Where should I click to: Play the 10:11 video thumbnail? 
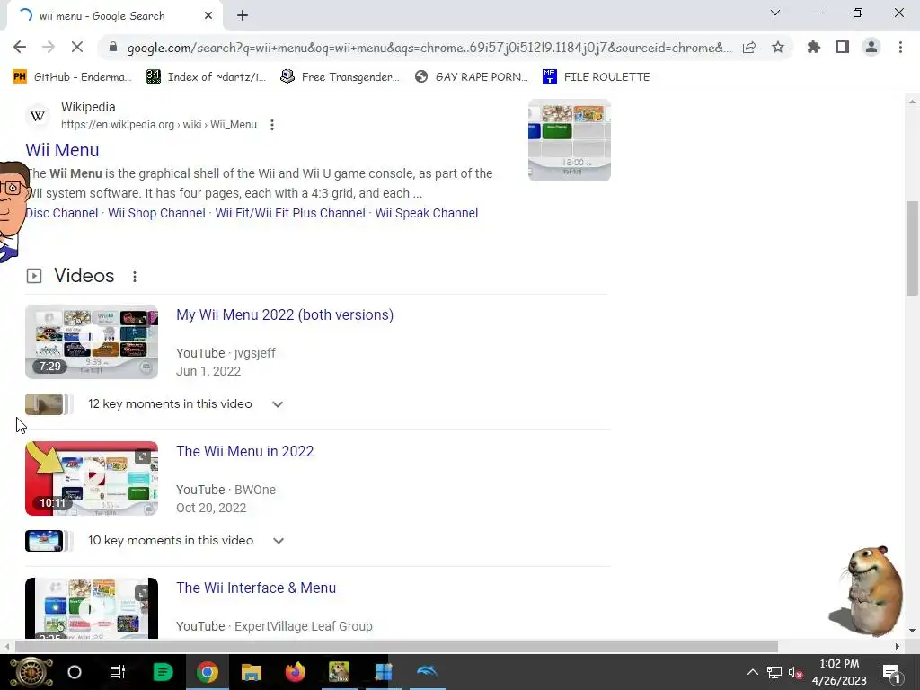92,478
